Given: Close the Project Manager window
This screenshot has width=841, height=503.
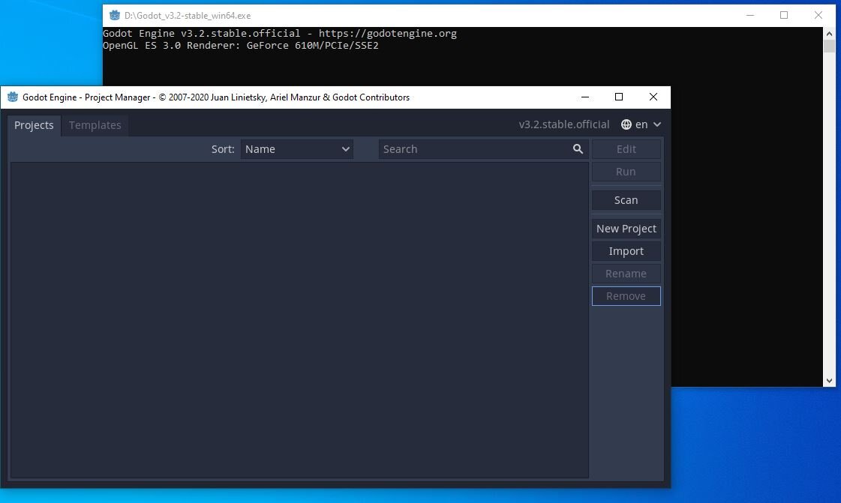Looking at the screenshot, I should 653,97.
